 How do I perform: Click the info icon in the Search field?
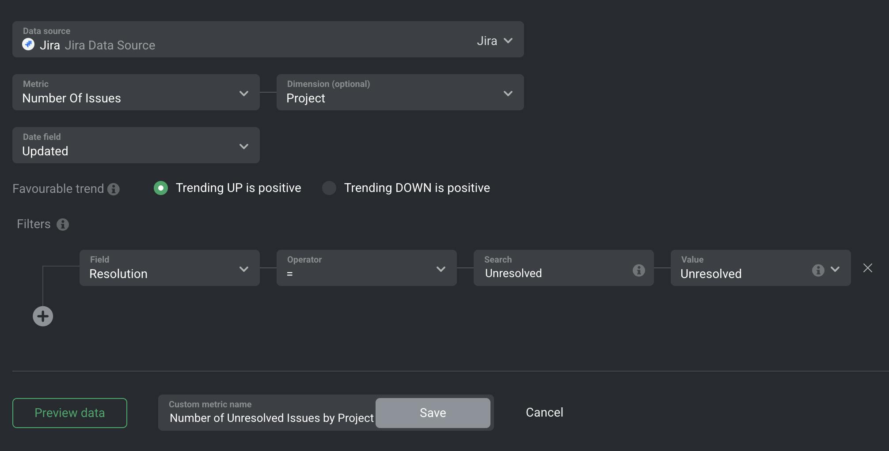638,270
